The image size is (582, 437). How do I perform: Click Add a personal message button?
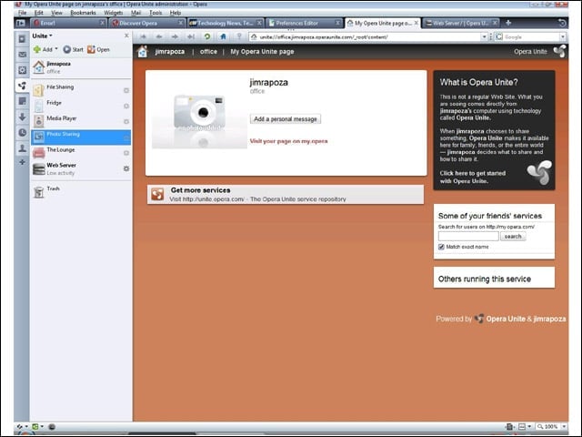click(286, 119)
